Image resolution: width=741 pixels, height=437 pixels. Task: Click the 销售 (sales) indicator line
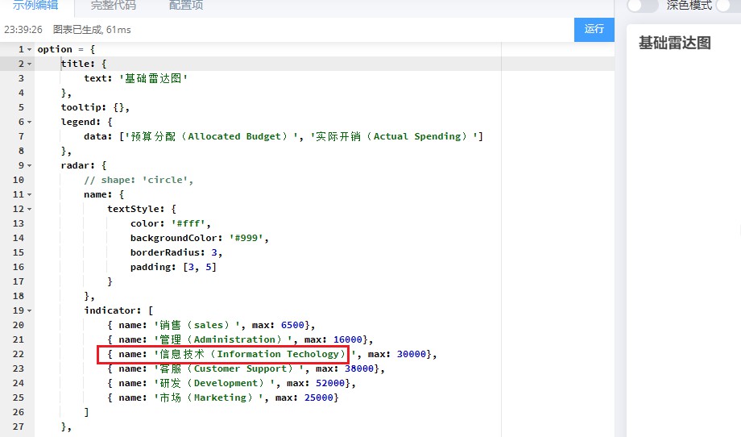pos(211,325)
